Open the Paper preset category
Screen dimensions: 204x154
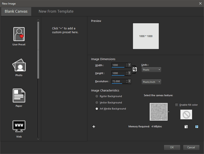[19, 95]
